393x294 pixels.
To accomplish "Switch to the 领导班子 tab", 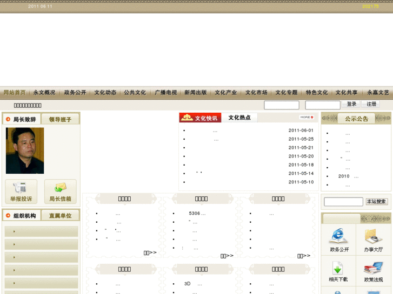I will 60,119.
